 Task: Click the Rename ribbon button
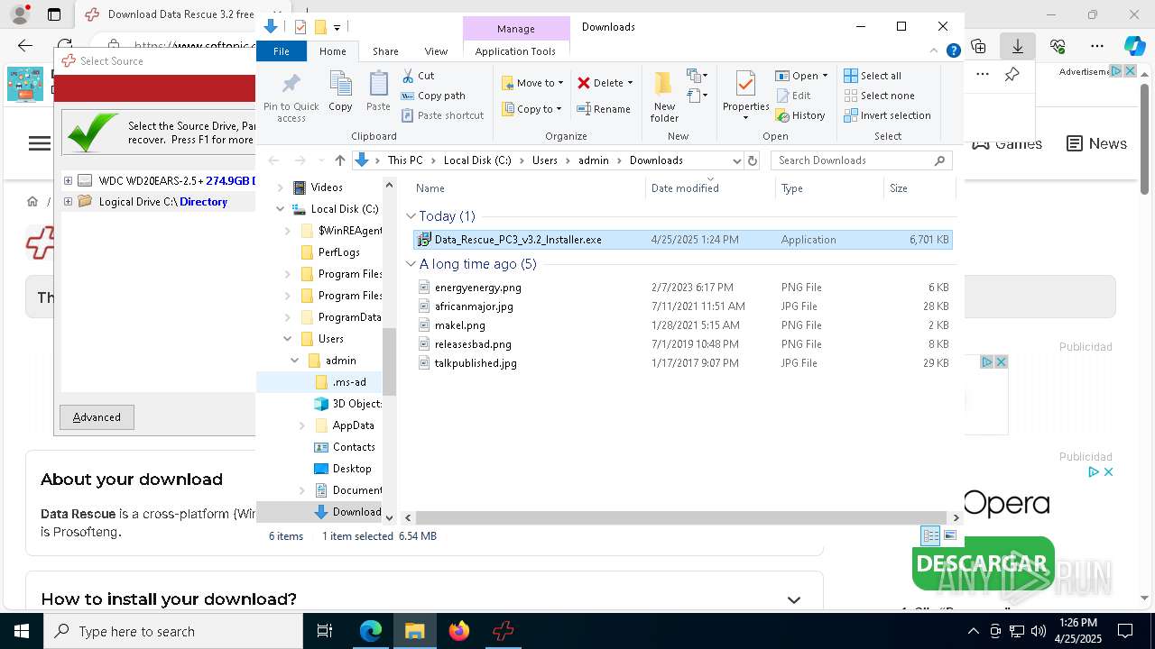point(604,109)
